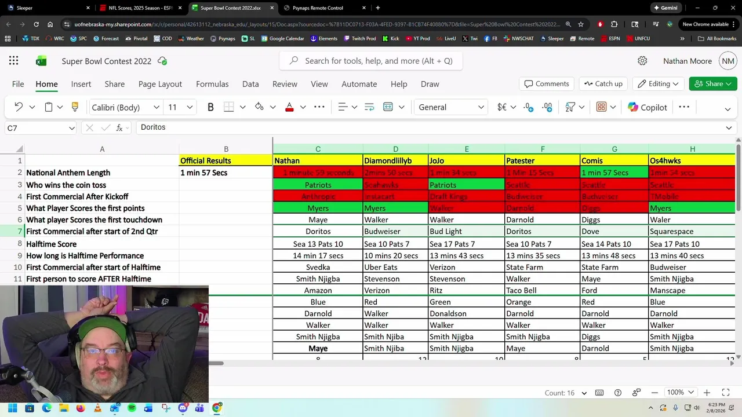Click the full screen view icon

click(725, 393)
